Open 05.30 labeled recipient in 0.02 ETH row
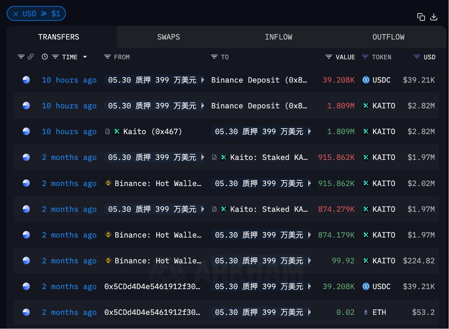Image resolution: width=449 pixels, height=329 pixels. (x=261, y=312)
